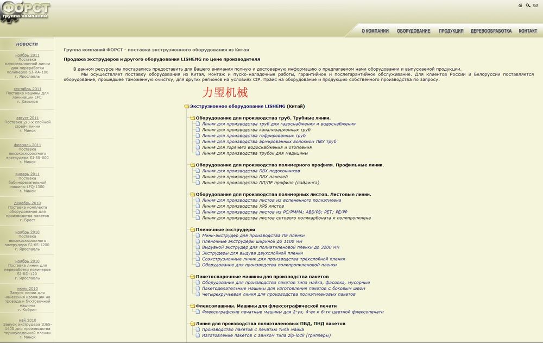Open the home page icon
The image size is (543, 343).
click(x=520, y=5)
